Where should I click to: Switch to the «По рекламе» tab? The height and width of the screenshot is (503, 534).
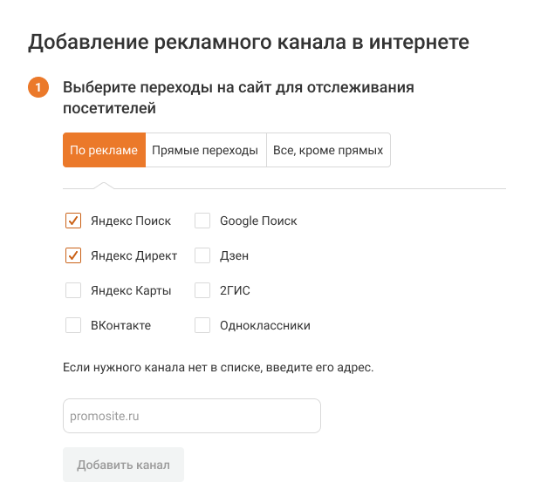click(104, 150)
